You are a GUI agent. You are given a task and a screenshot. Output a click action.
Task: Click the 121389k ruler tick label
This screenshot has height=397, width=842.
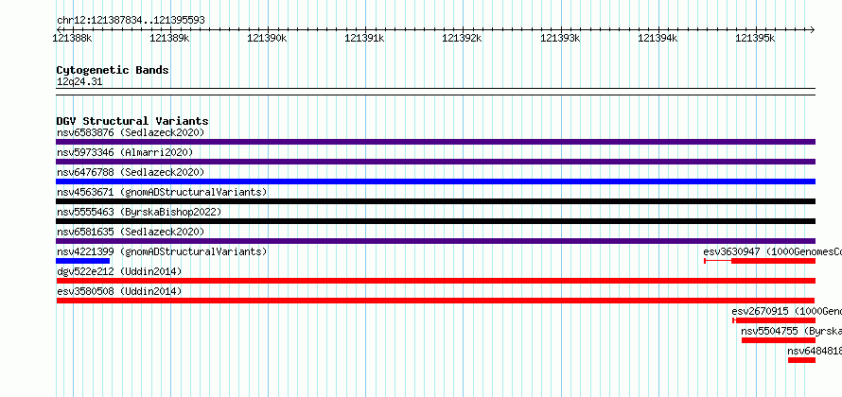pos(169,38)
